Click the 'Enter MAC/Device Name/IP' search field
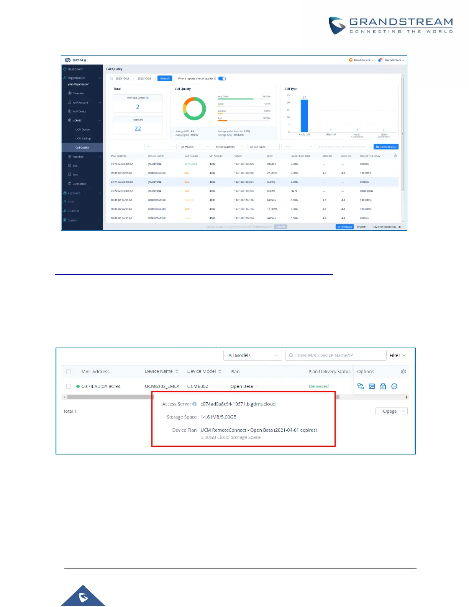The height and width of the screenshot is (607, 469). point(336,355)
